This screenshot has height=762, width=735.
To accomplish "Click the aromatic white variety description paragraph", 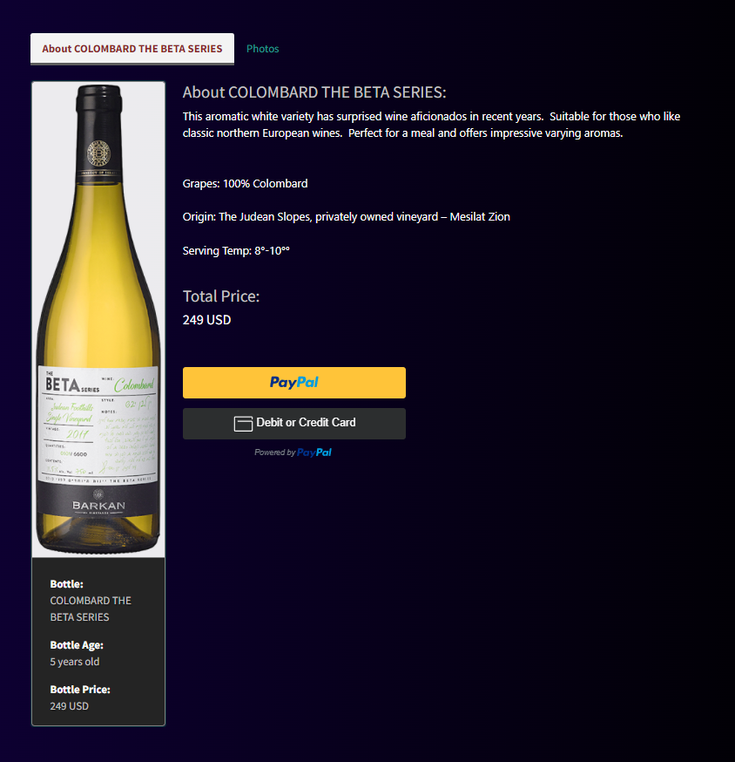I will [431, 125].
